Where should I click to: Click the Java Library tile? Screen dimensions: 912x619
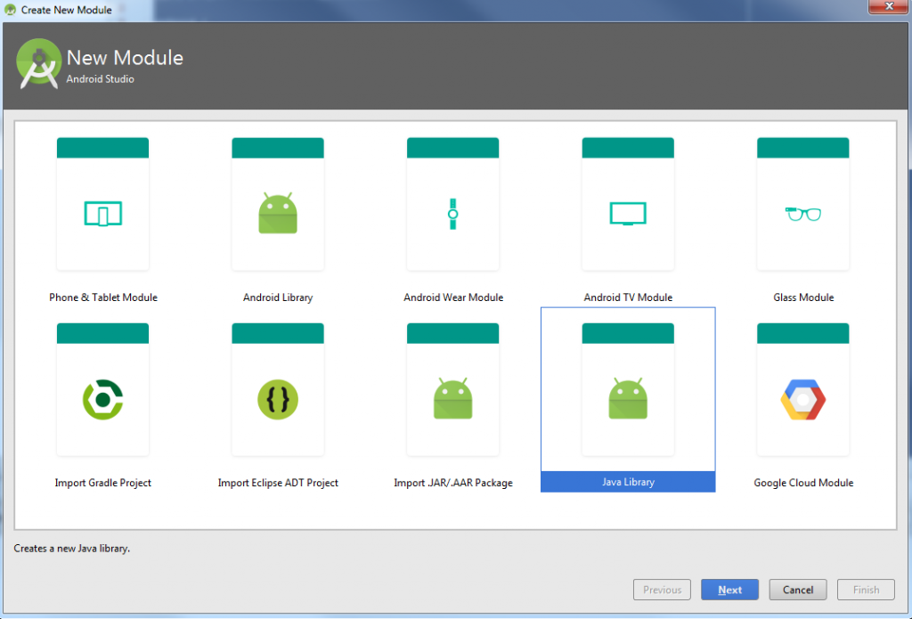click(627, 389)
